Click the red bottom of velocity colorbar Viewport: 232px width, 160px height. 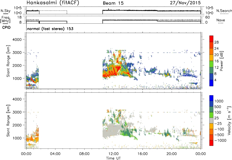[x=211, y=143]
